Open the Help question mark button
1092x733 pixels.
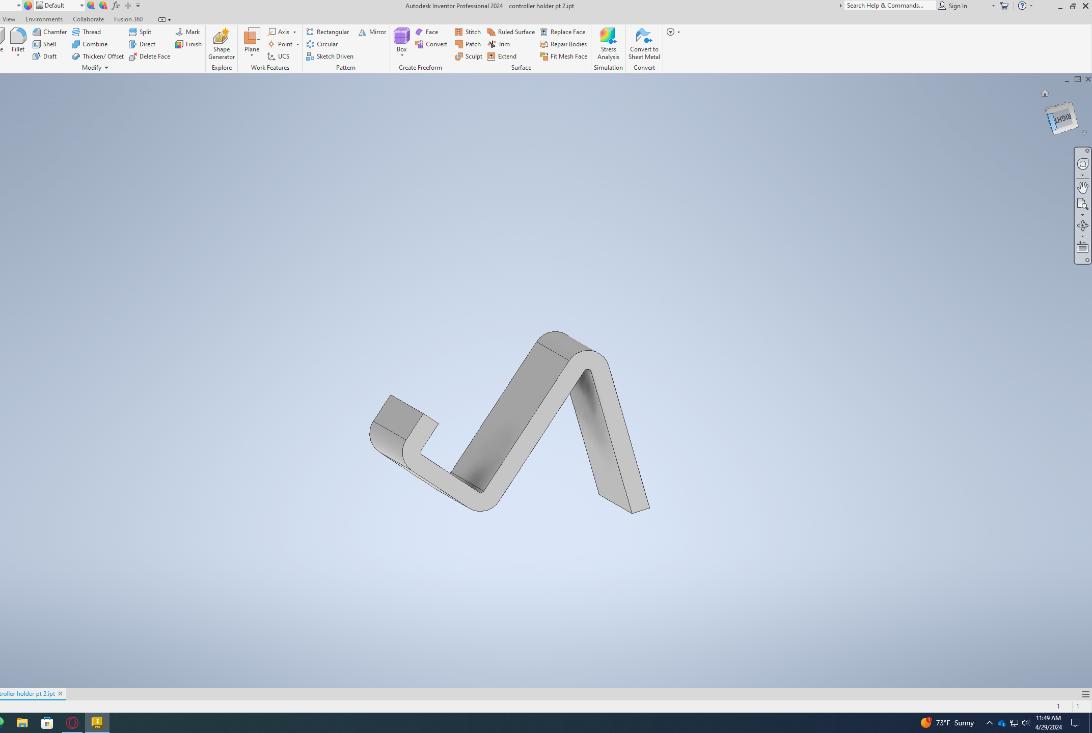[1022, 6]
